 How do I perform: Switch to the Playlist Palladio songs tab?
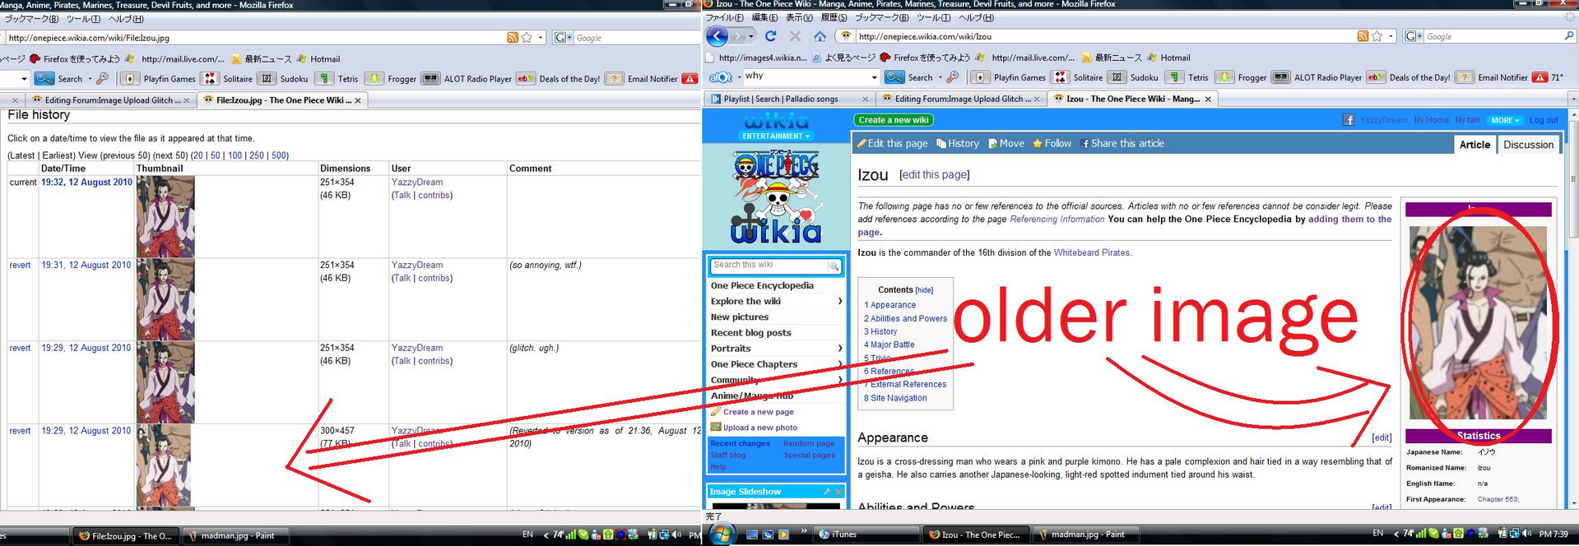pyautogui.click(x=780, y=99)
